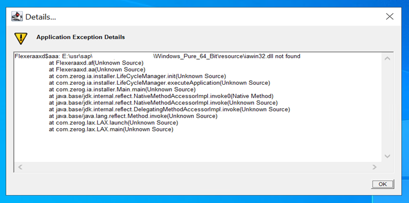Click the invoke0(Native Method) line
409x203 pixels.
(161, 96)
